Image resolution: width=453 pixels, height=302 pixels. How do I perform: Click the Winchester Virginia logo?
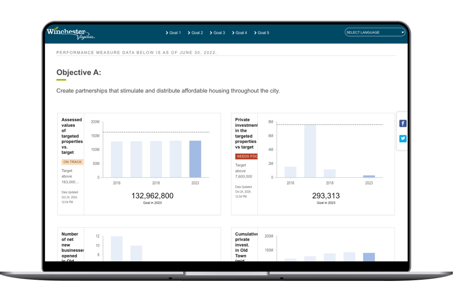(x=70, y=33)
